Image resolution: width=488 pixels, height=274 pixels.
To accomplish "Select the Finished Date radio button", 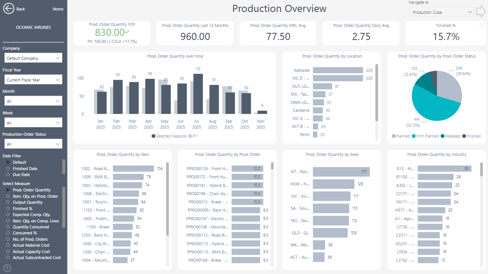I will tap(7, 169).
